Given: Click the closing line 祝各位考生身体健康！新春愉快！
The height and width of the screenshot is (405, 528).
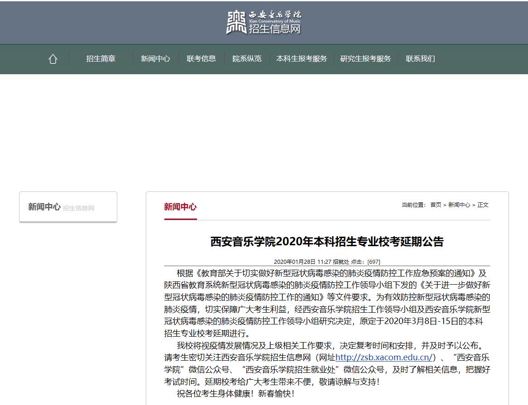Looking at the screenshot, I should click(x=235, y=394).
